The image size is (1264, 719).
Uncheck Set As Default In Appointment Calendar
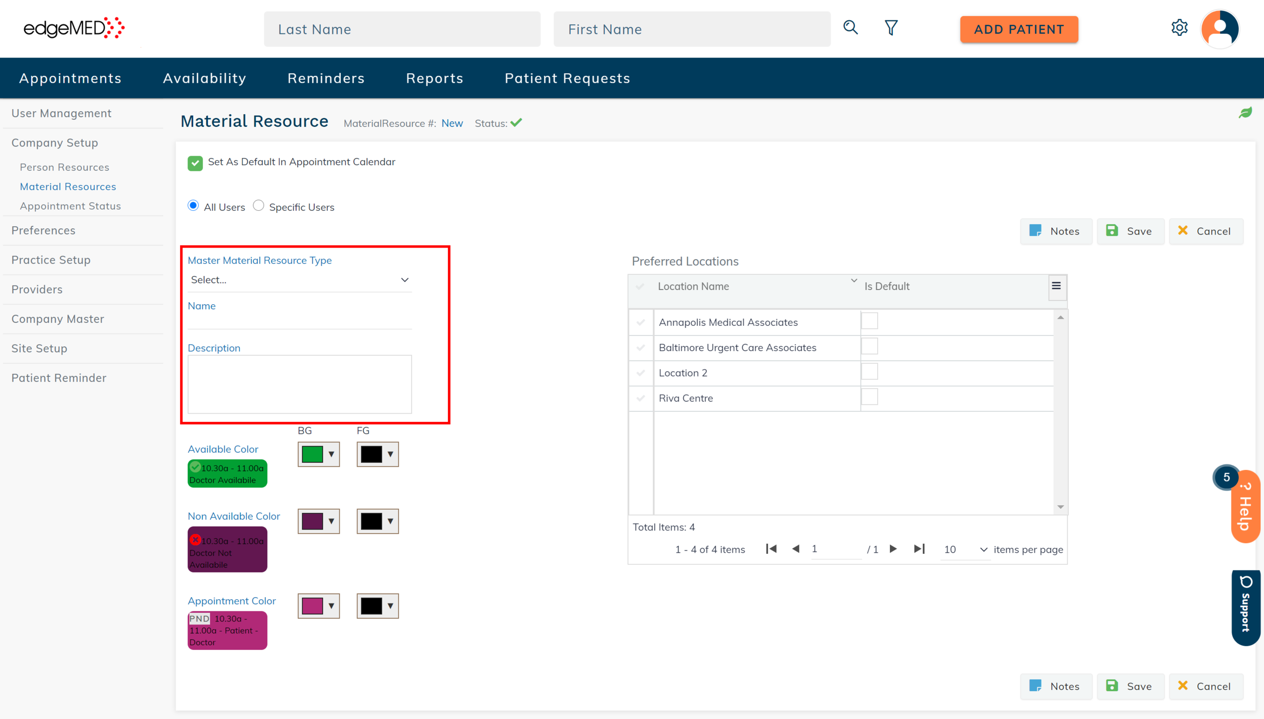[195, 163]
